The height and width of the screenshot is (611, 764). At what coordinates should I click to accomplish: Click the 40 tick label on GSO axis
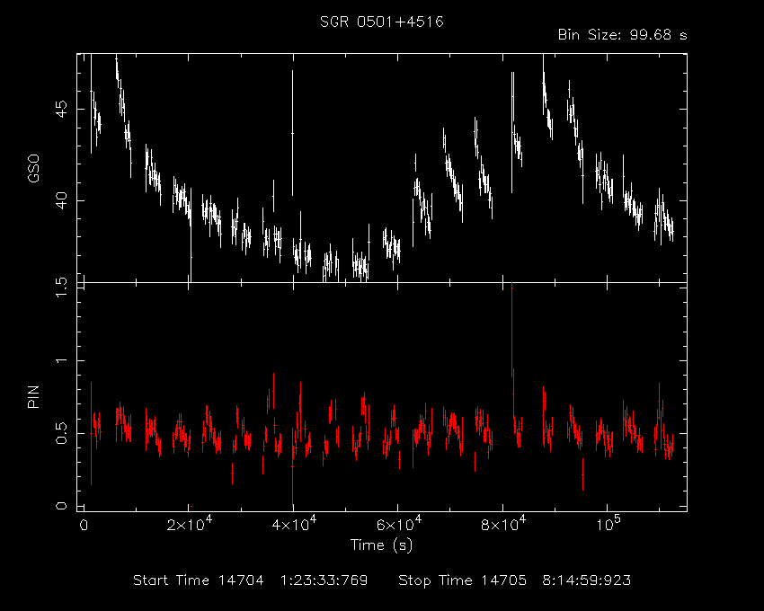[x=61, y=200]
